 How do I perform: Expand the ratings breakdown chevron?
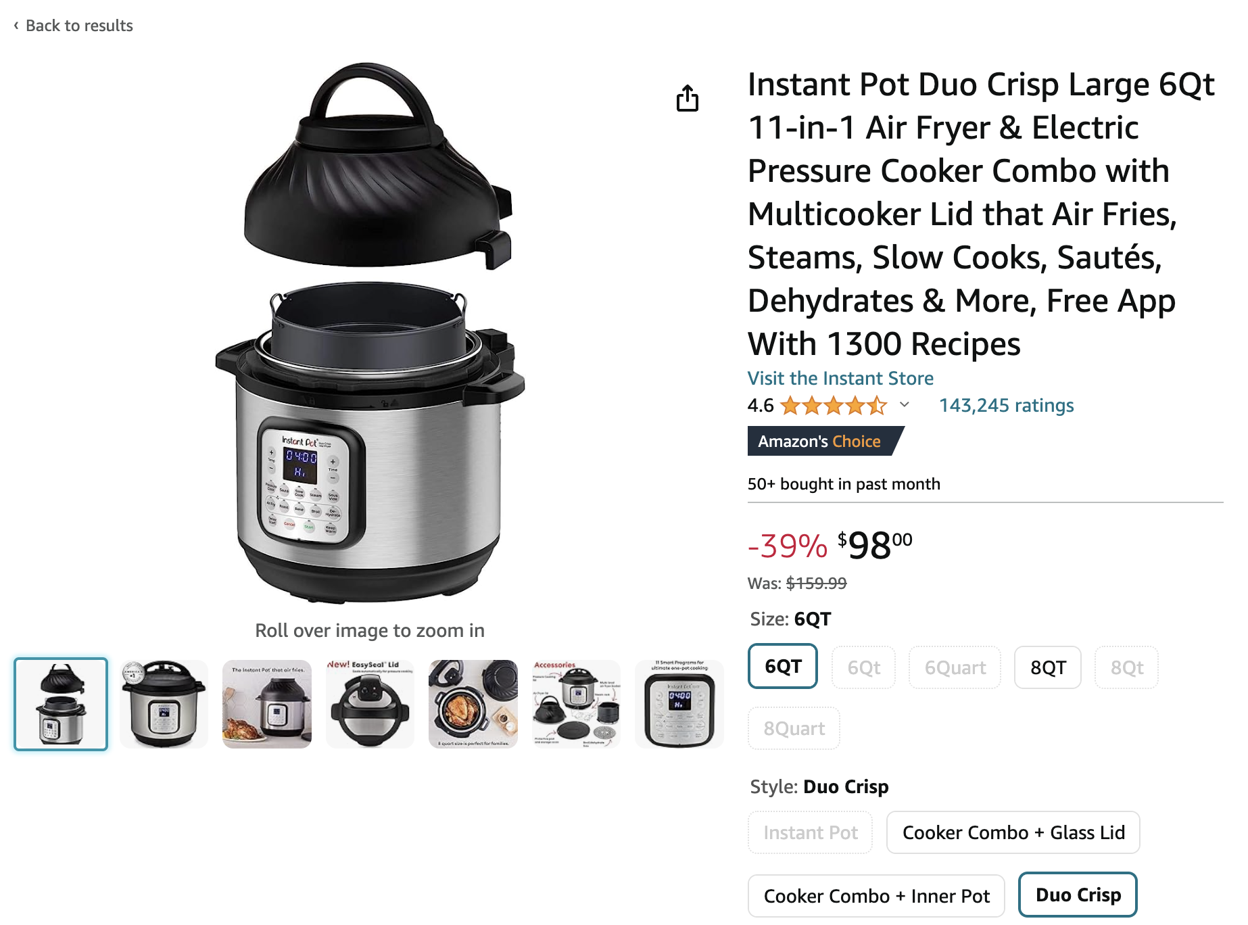(x=904, y=405)
